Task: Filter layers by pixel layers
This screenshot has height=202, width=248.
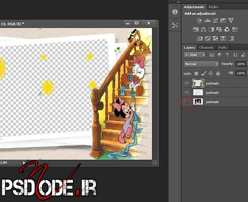Action: pos(212,55)
